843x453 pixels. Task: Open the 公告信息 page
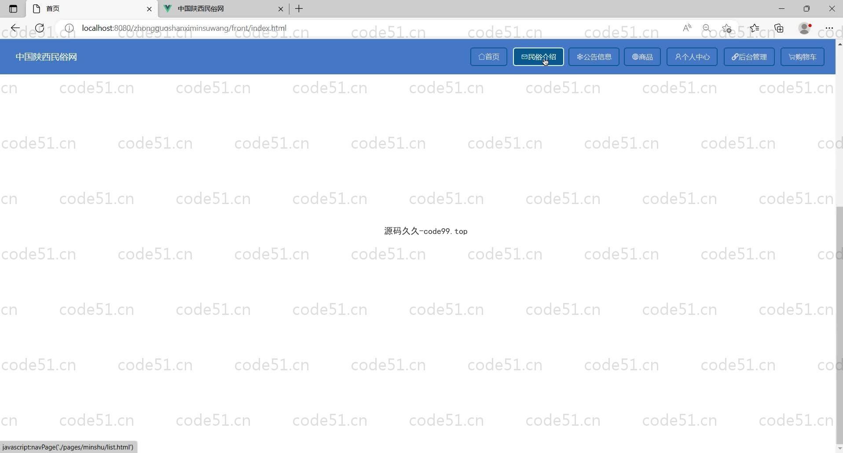click(594, 57)
